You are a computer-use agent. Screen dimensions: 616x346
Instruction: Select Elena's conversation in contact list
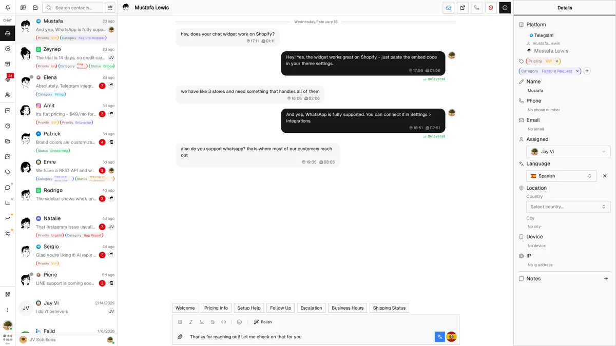[67, 86]
